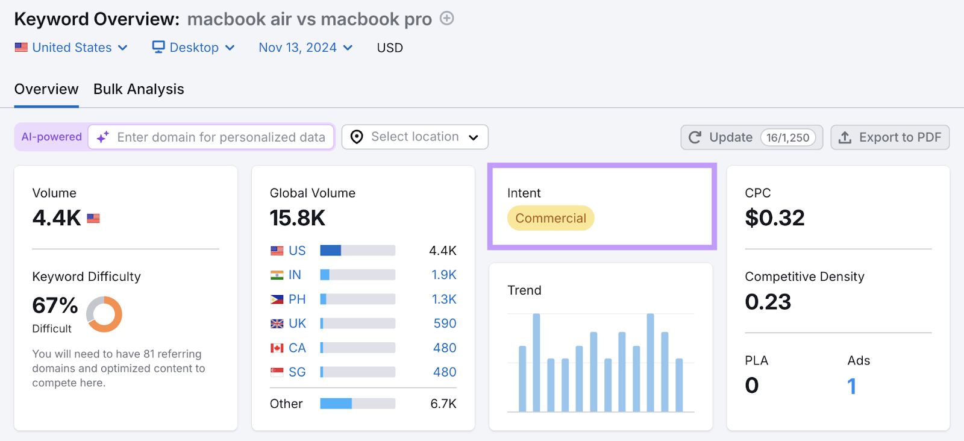Image resolution: width=964 pixels, height=441 pixels.
Task: Click the AI sparkle icon in domain field
Action: [x=103, y=137]
